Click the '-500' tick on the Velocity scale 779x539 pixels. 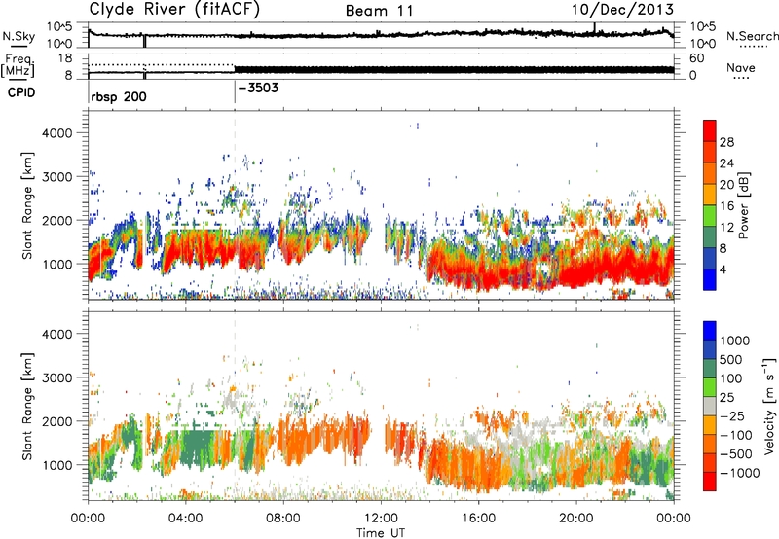click(735, 454)
